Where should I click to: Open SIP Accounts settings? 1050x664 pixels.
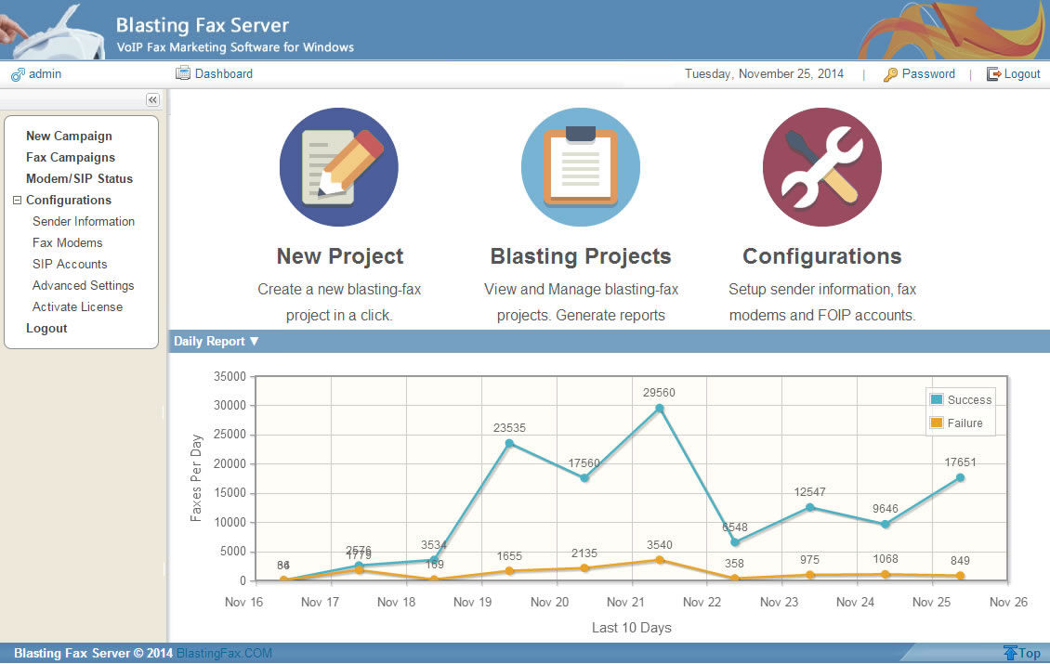tap(70, 265)
